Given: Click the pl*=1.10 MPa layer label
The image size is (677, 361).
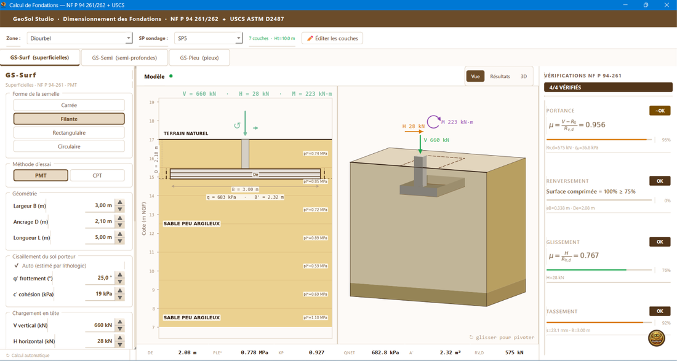Looking at the screenshot, I should pos(315,317).
